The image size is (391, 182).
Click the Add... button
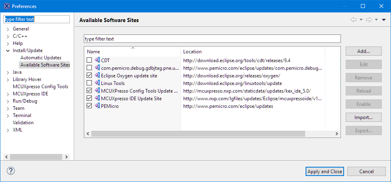[x=364, y=51]
